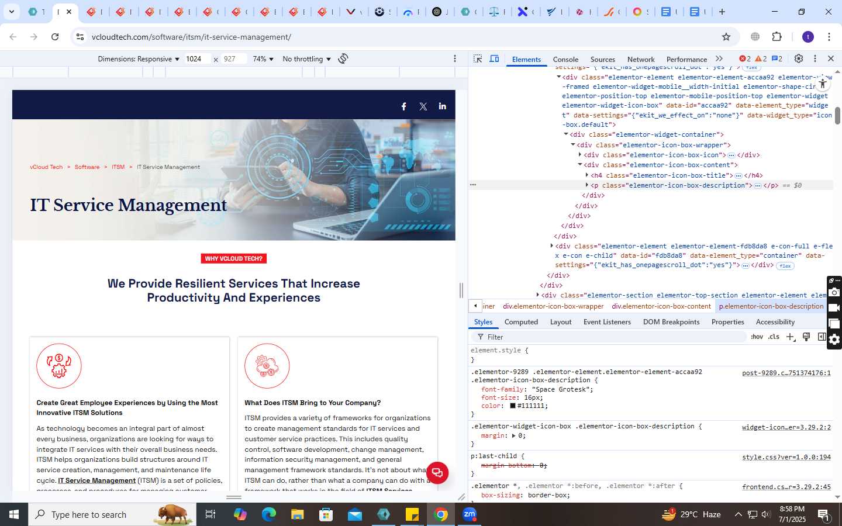The height and width of the screenshot is (526, 842).
Task: Open the No throttling dropdown
Action: tap(306, 59)
